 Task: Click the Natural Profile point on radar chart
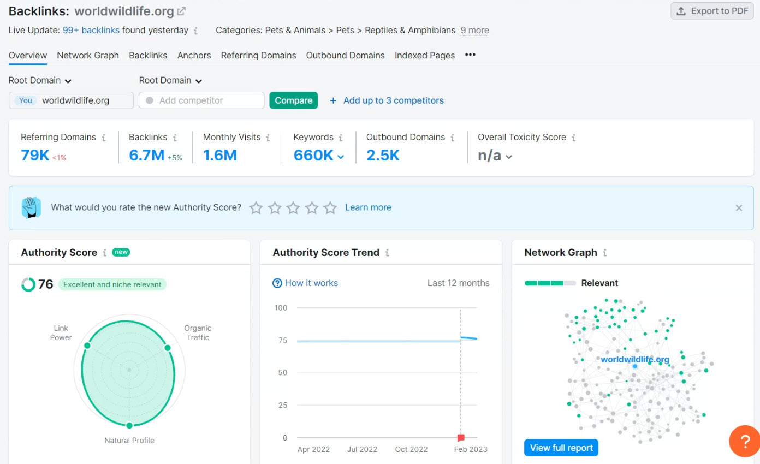click(129, 425)
